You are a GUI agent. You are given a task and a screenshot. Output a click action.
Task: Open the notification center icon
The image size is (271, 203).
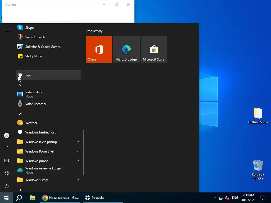(x=262, y=198)
